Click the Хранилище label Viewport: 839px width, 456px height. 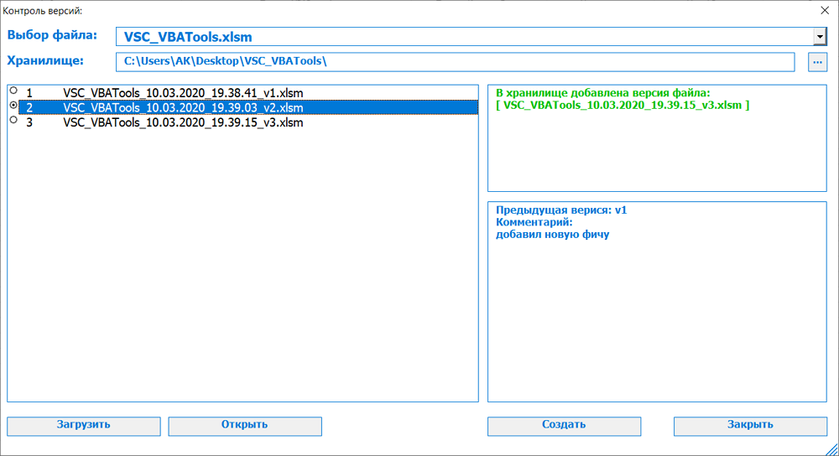pyautogui.click(x=45, y=60)
